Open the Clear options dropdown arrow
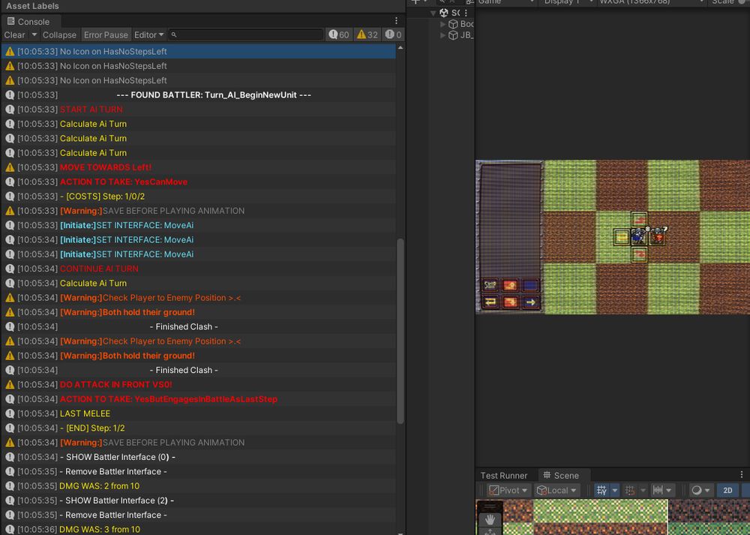Viewport: 750px width, 535px height. (34, 35)
